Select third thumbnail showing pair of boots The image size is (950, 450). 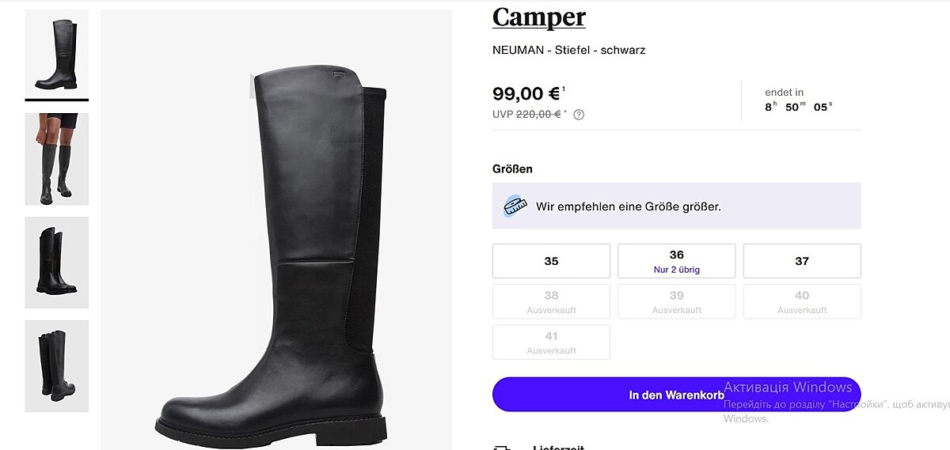click(x=57, y=263)
